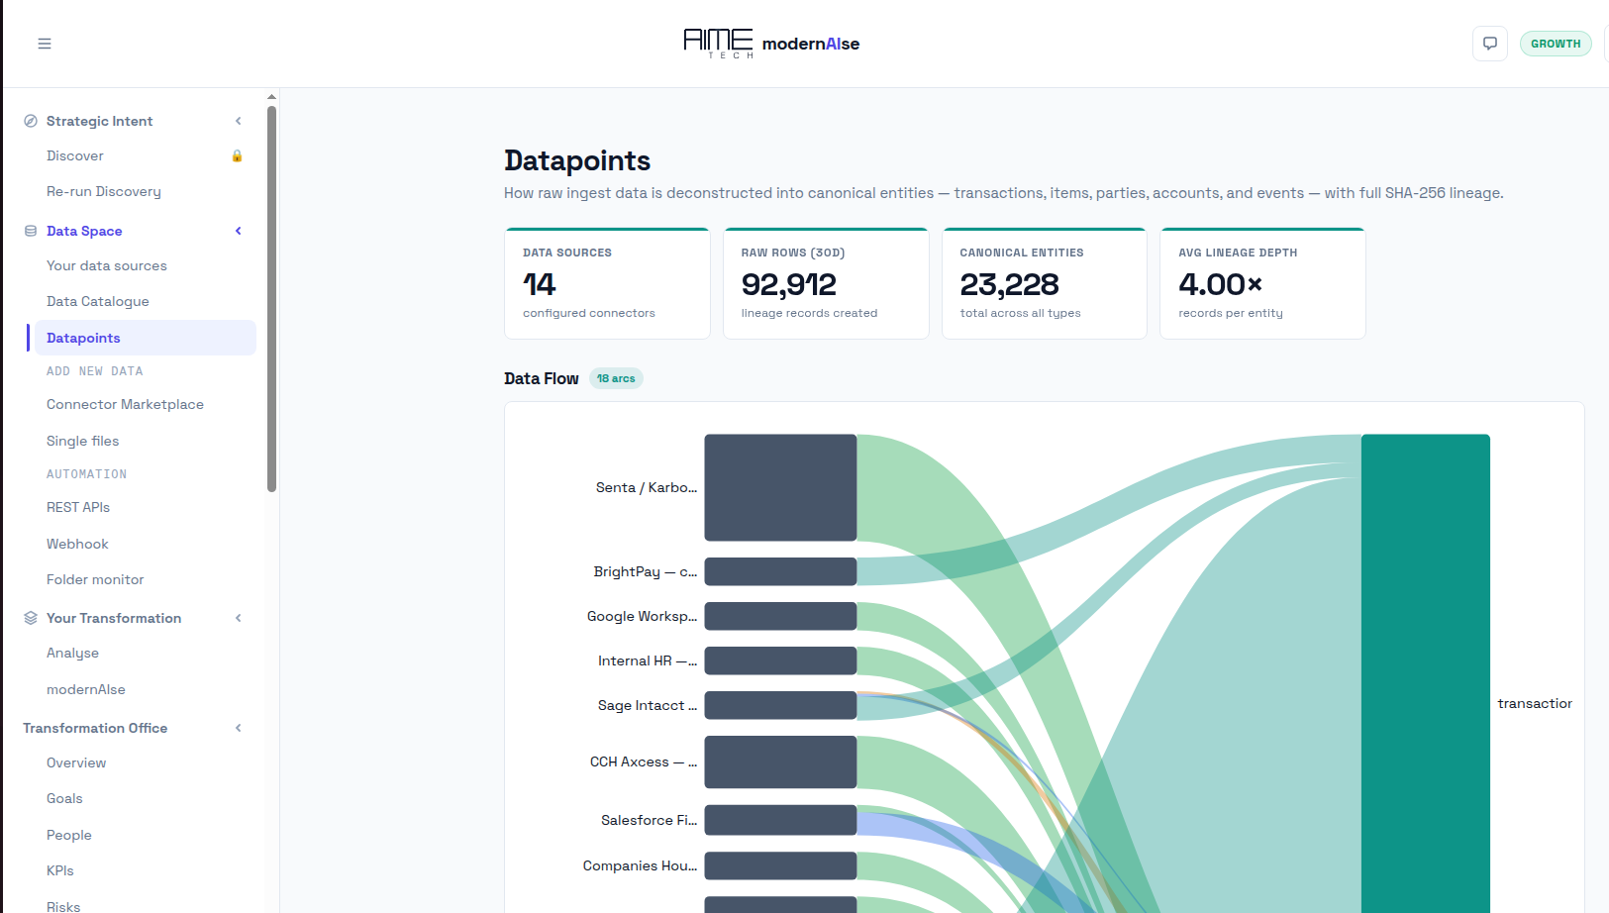Open Discover in the sidebar
This screenshot has height=913, width=1609.
pos(75,155)
